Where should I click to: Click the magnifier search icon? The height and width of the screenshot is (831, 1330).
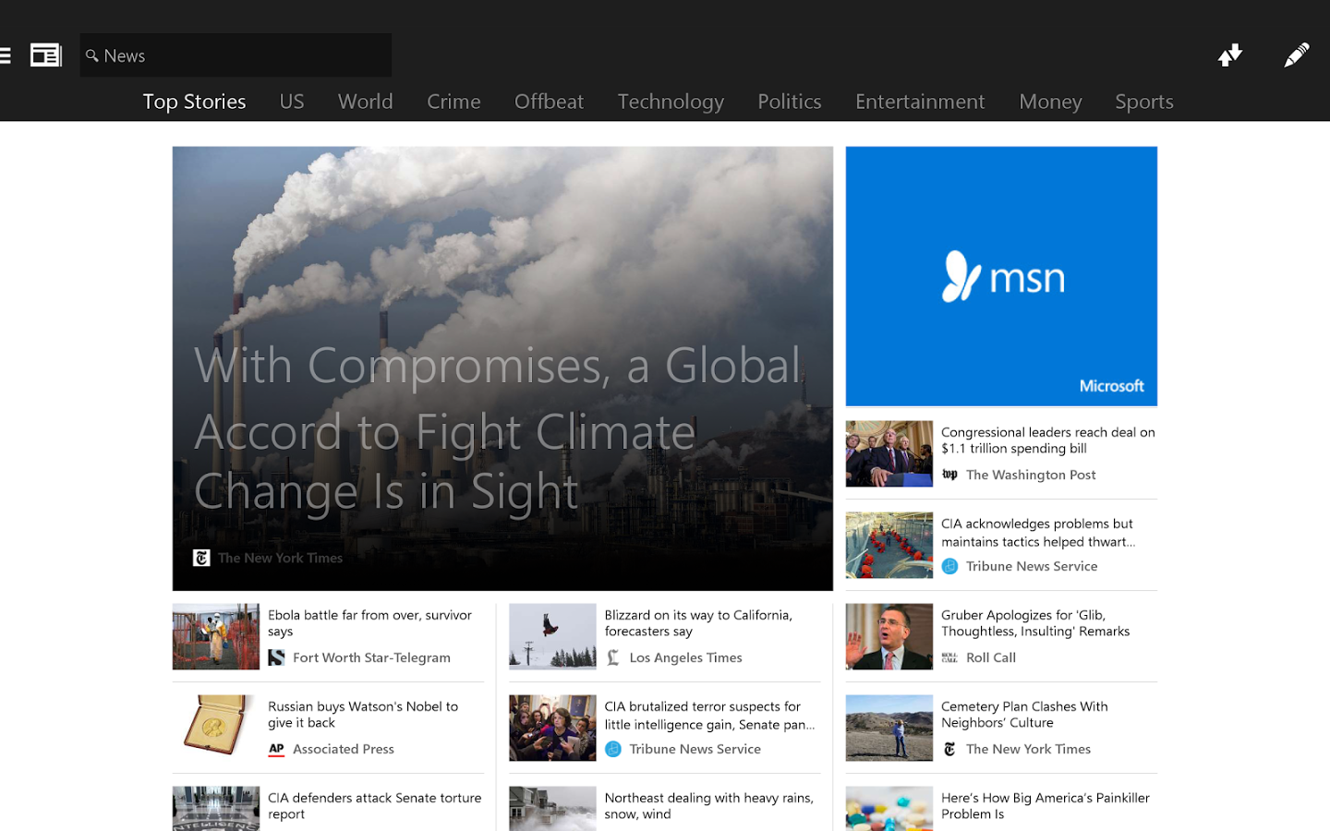92,56
